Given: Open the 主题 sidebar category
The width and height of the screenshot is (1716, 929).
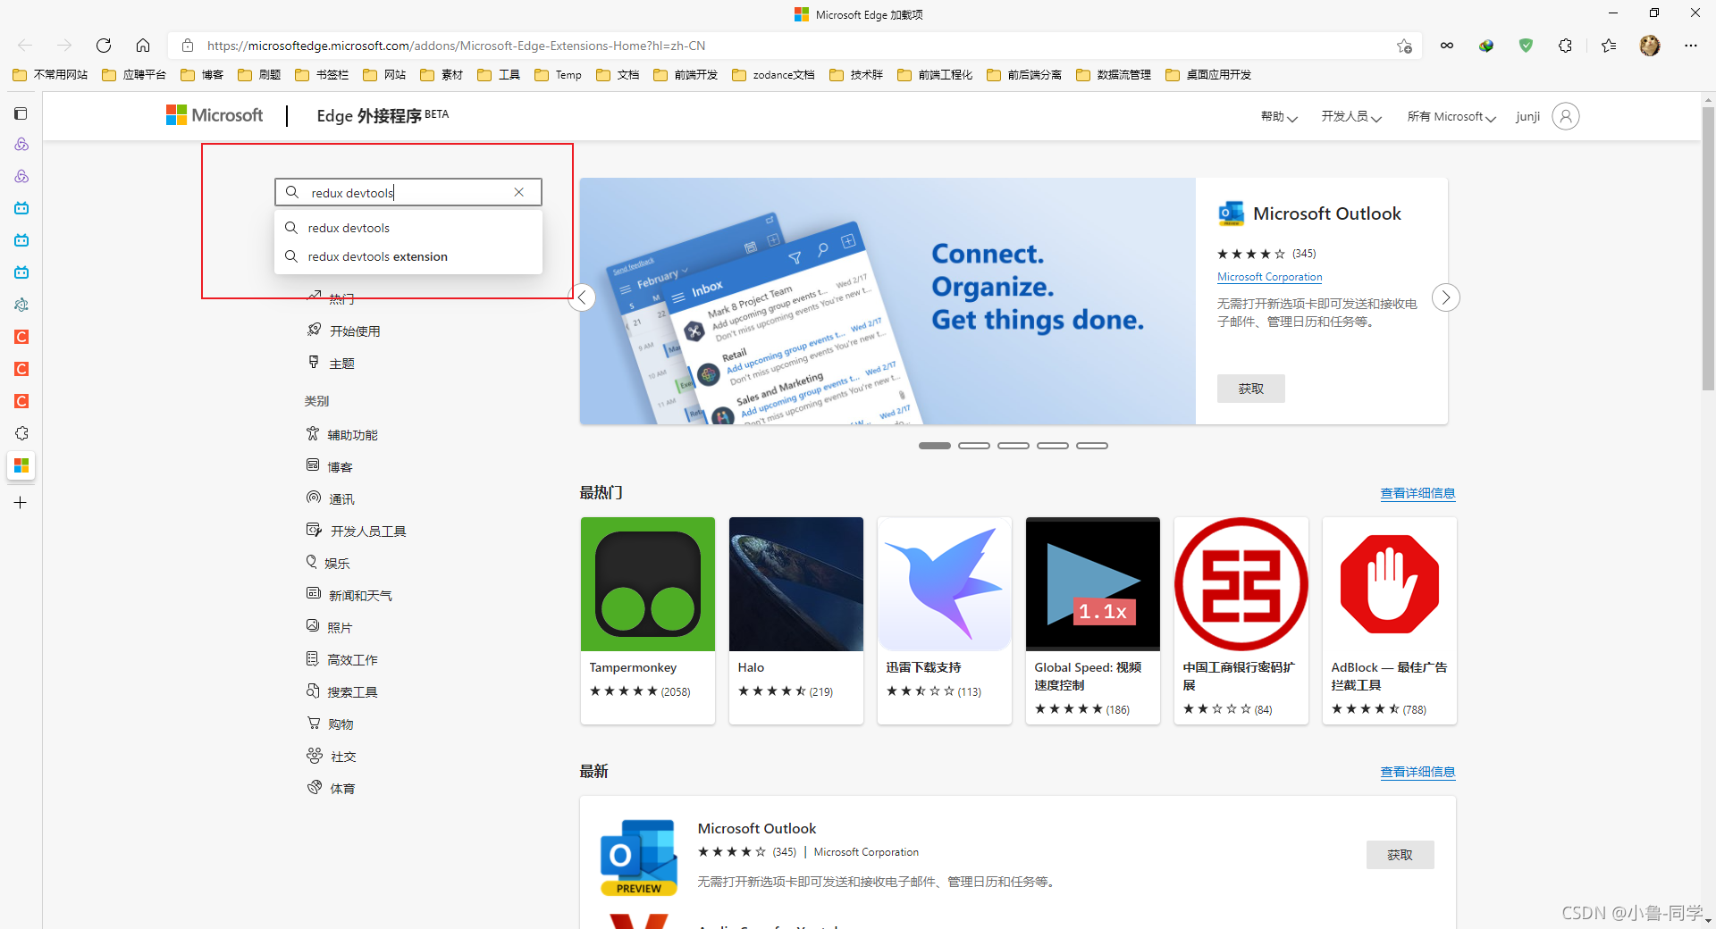Looking at the screenshot, I should point(331,364).
